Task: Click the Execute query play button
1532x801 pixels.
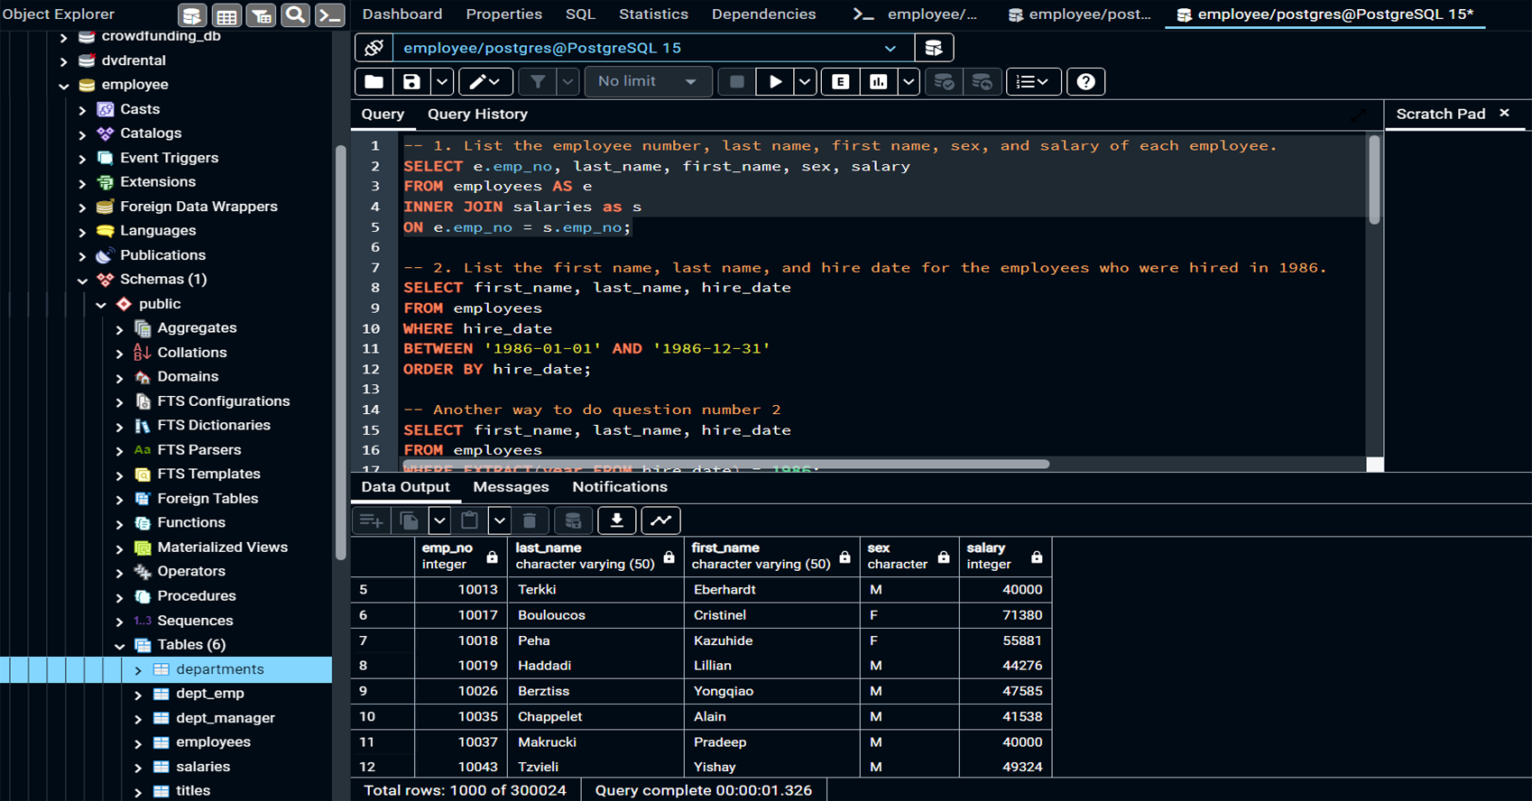Action: pos(775,82)
